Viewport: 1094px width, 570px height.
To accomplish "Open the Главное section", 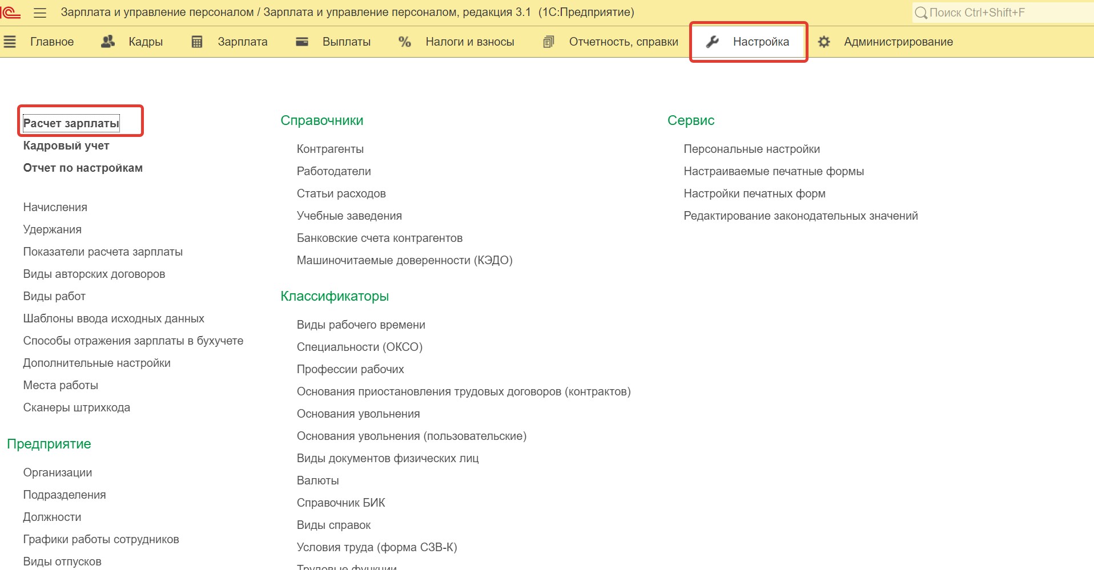I will 52,42.
